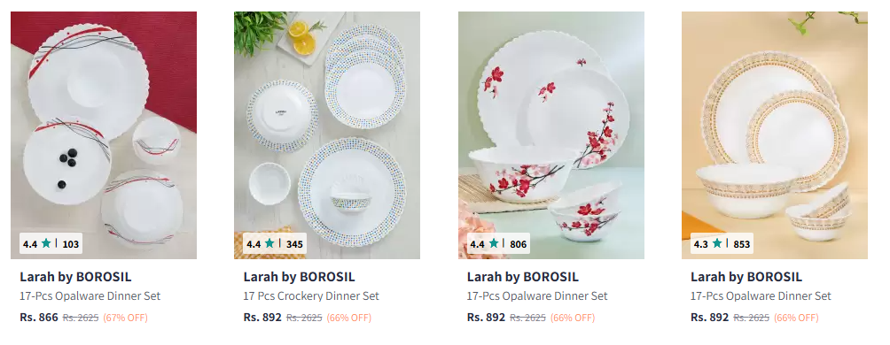This screenshot has width=890, height=345.
Task: Click the star icon beside the 806 count
Action: (x=493, y=243)
